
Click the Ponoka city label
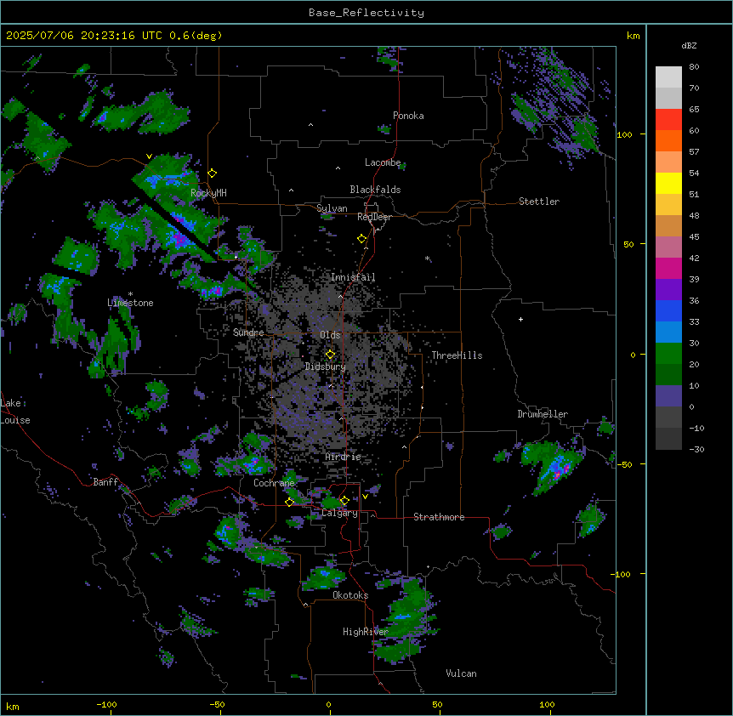(x=408, y=116)
